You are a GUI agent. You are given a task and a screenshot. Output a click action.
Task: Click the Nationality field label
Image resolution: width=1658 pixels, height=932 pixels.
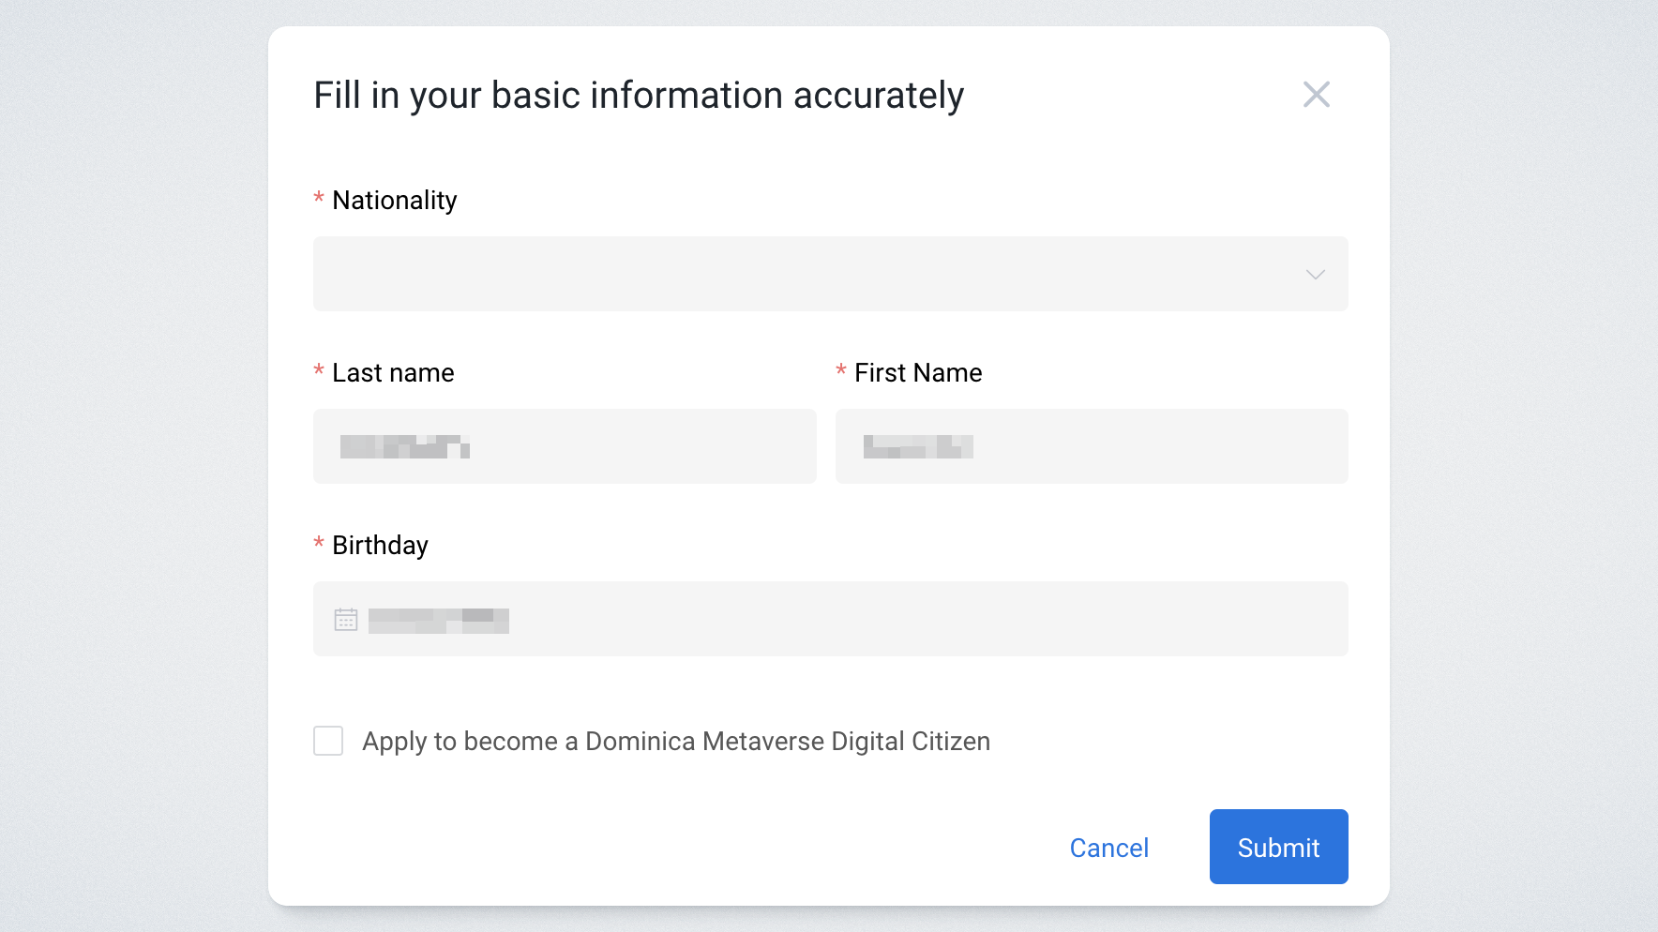coord(394,201)
